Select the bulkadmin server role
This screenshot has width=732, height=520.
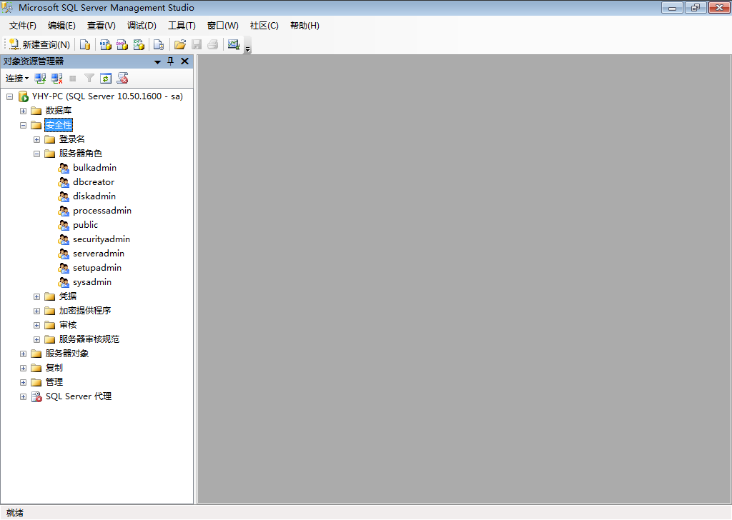[x=95, y=167]
